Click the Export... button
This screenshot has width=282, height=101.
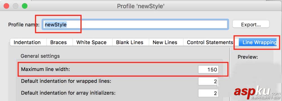click(251, 24)
